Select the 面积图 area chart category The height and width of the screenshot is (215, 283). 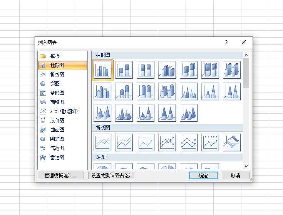(62, 102)
